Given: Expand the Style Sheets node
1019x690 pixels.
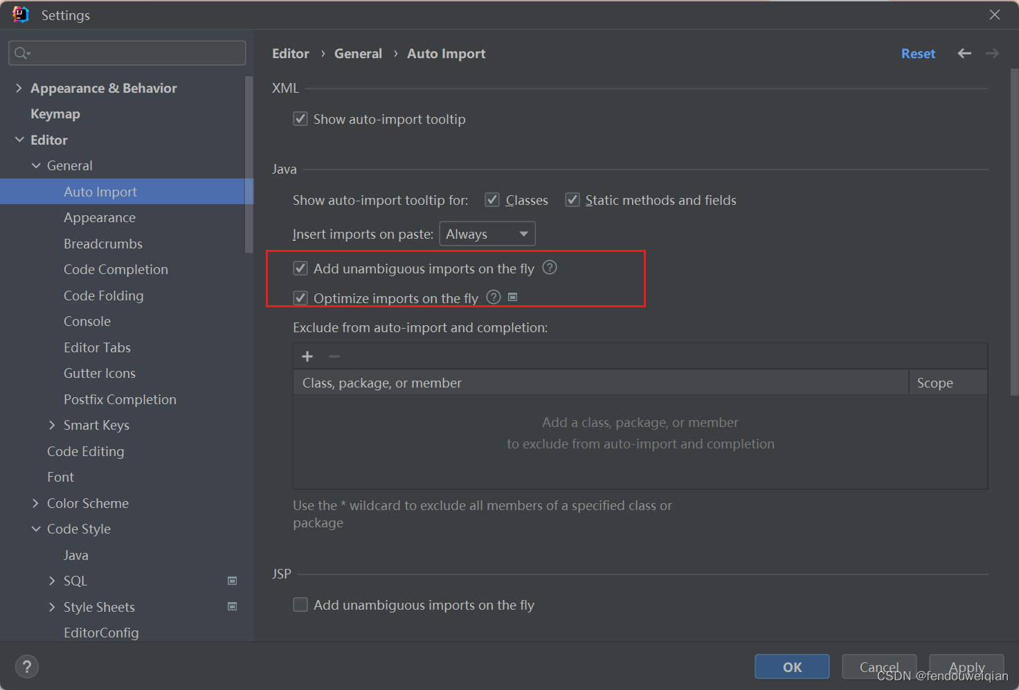Looking at the screenshot, I should point(52,607).
